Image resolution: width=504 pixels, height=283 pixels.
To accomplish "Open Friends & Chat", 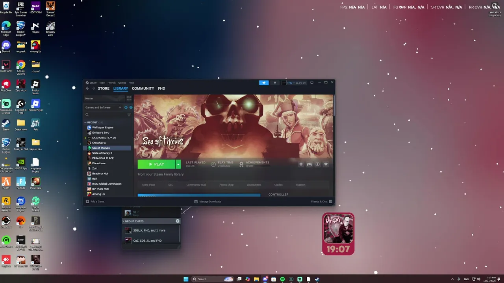I will pyautogui.click(x=321, y=202).
